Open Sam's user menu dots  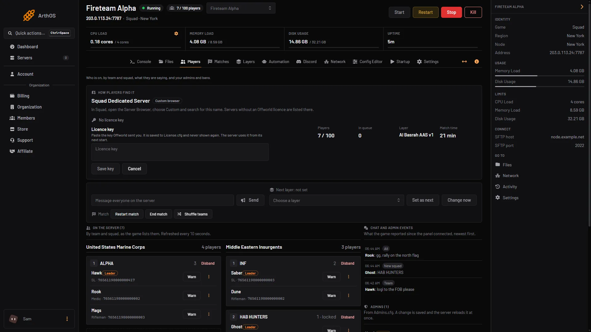[x=67, y=319]
